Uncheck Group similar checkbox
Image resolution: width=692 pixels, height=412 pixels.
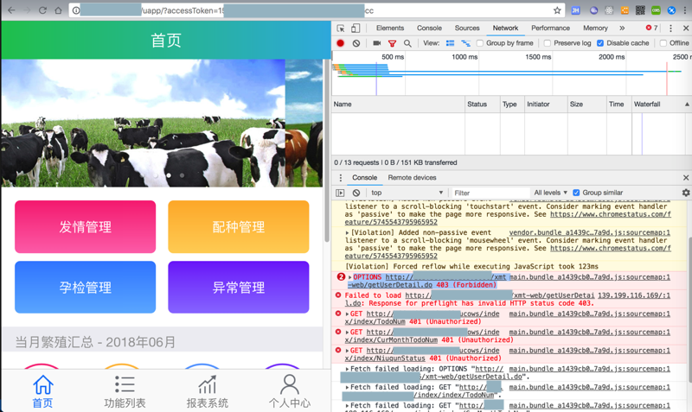click(576, 193)
